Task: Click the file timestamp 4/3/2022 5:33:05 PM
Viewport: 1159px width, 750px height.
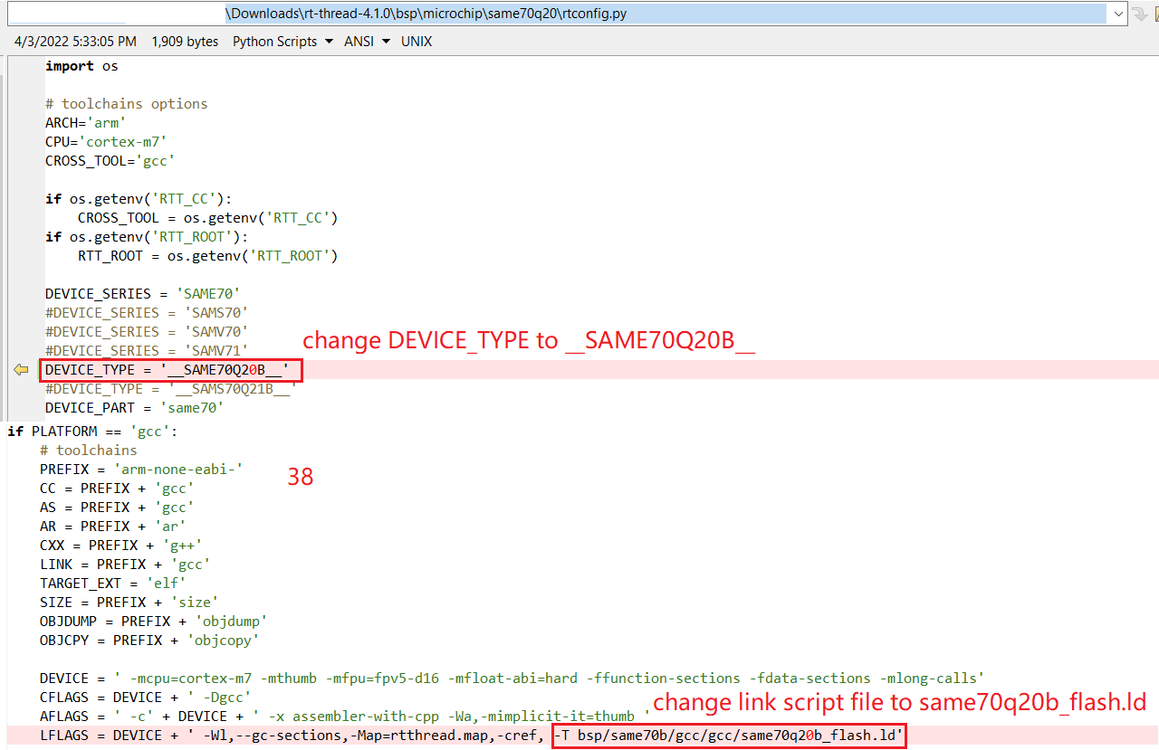Action: [x=76, y=42]
